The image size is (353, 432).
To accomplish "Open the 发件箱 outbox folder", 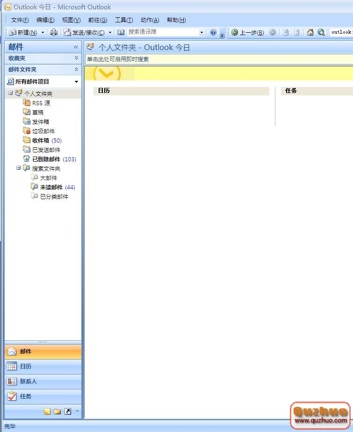I will coord(41,122).
